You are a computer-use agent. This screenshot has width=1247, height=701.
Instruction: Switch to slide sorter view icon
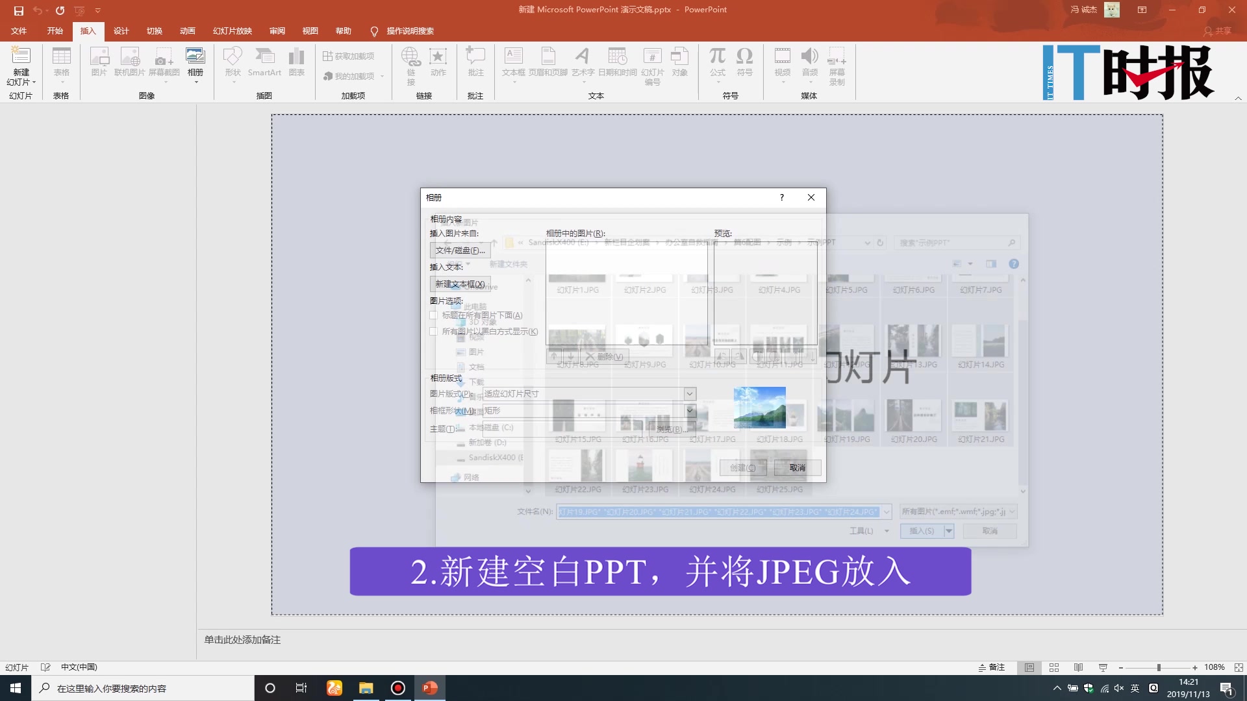click(x=1054, y=667)
